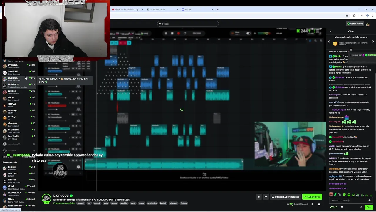Open TRIPLEX channel in sidebar
This screenshot has width=376, height=212.
coord(19,105)
